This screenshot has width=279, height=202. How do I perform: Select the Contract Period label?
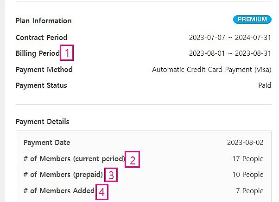[41, 38]
